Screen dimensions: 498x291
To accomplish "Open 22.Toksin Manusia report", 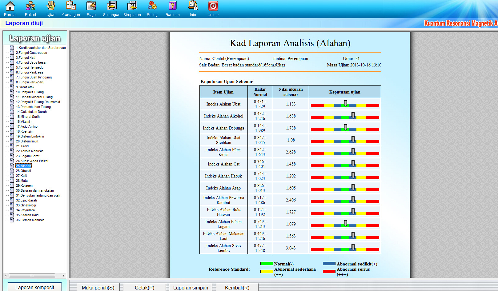I will (30, 151).
